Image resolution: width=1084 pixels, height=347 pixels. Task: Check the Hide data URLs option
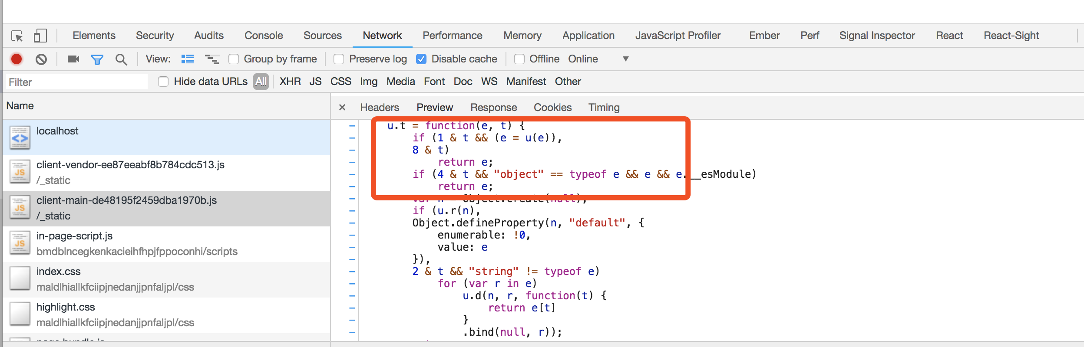pyautogui.click(x=163, y=82)
